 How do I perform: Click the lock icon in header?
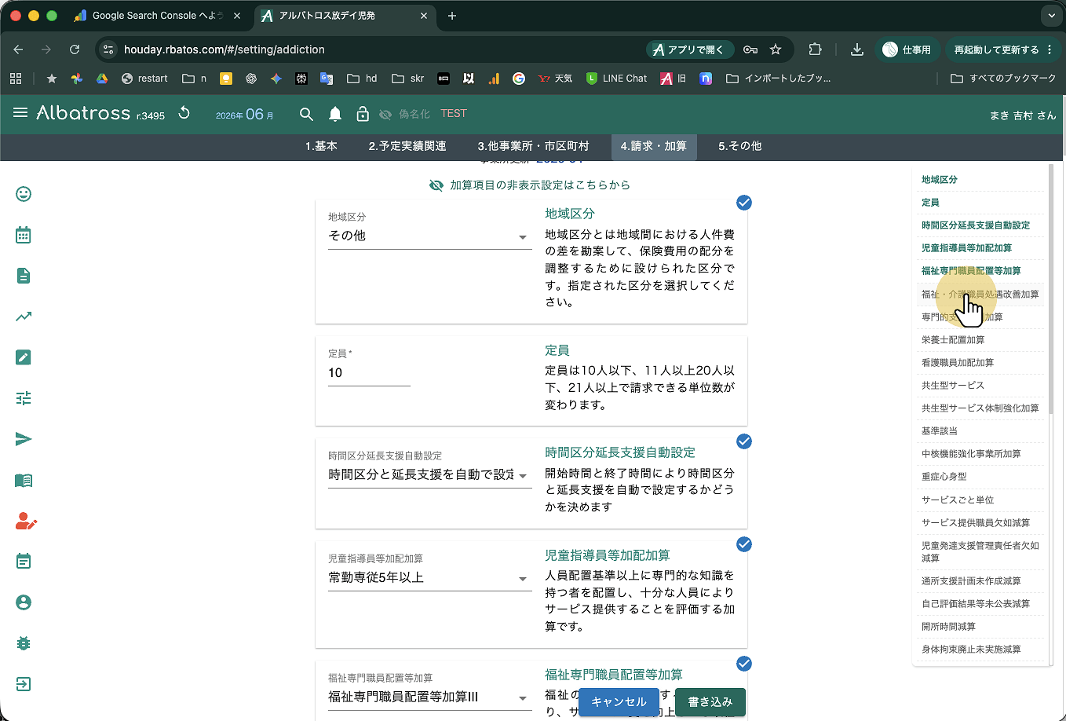pyautogui.click(x=363, y=114)
